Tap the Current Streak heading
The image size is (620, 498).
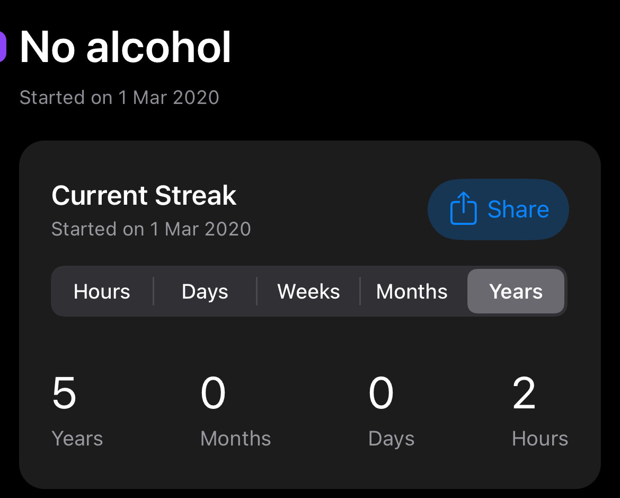144,195
